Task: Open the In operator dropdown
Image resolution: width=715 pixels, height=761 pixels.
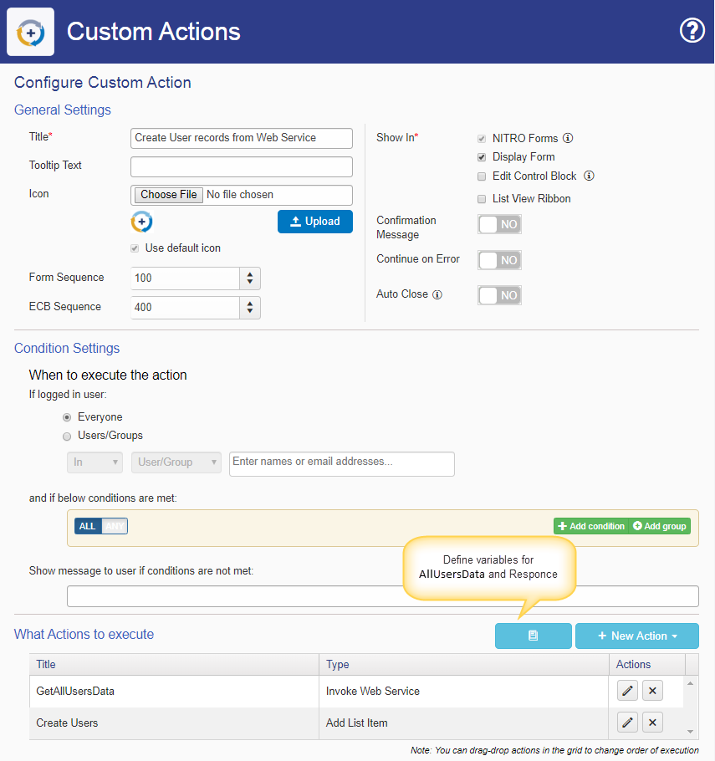Action: [94, 462]
